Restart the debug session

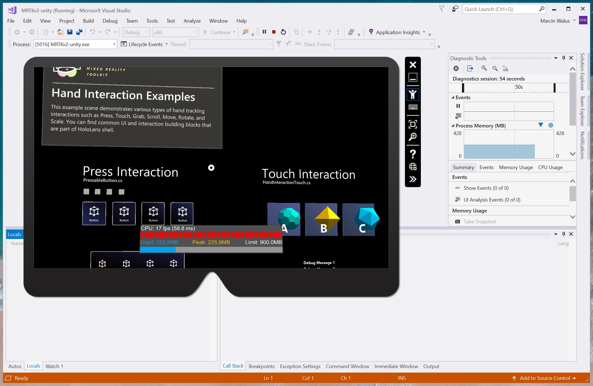pos(283,32)
